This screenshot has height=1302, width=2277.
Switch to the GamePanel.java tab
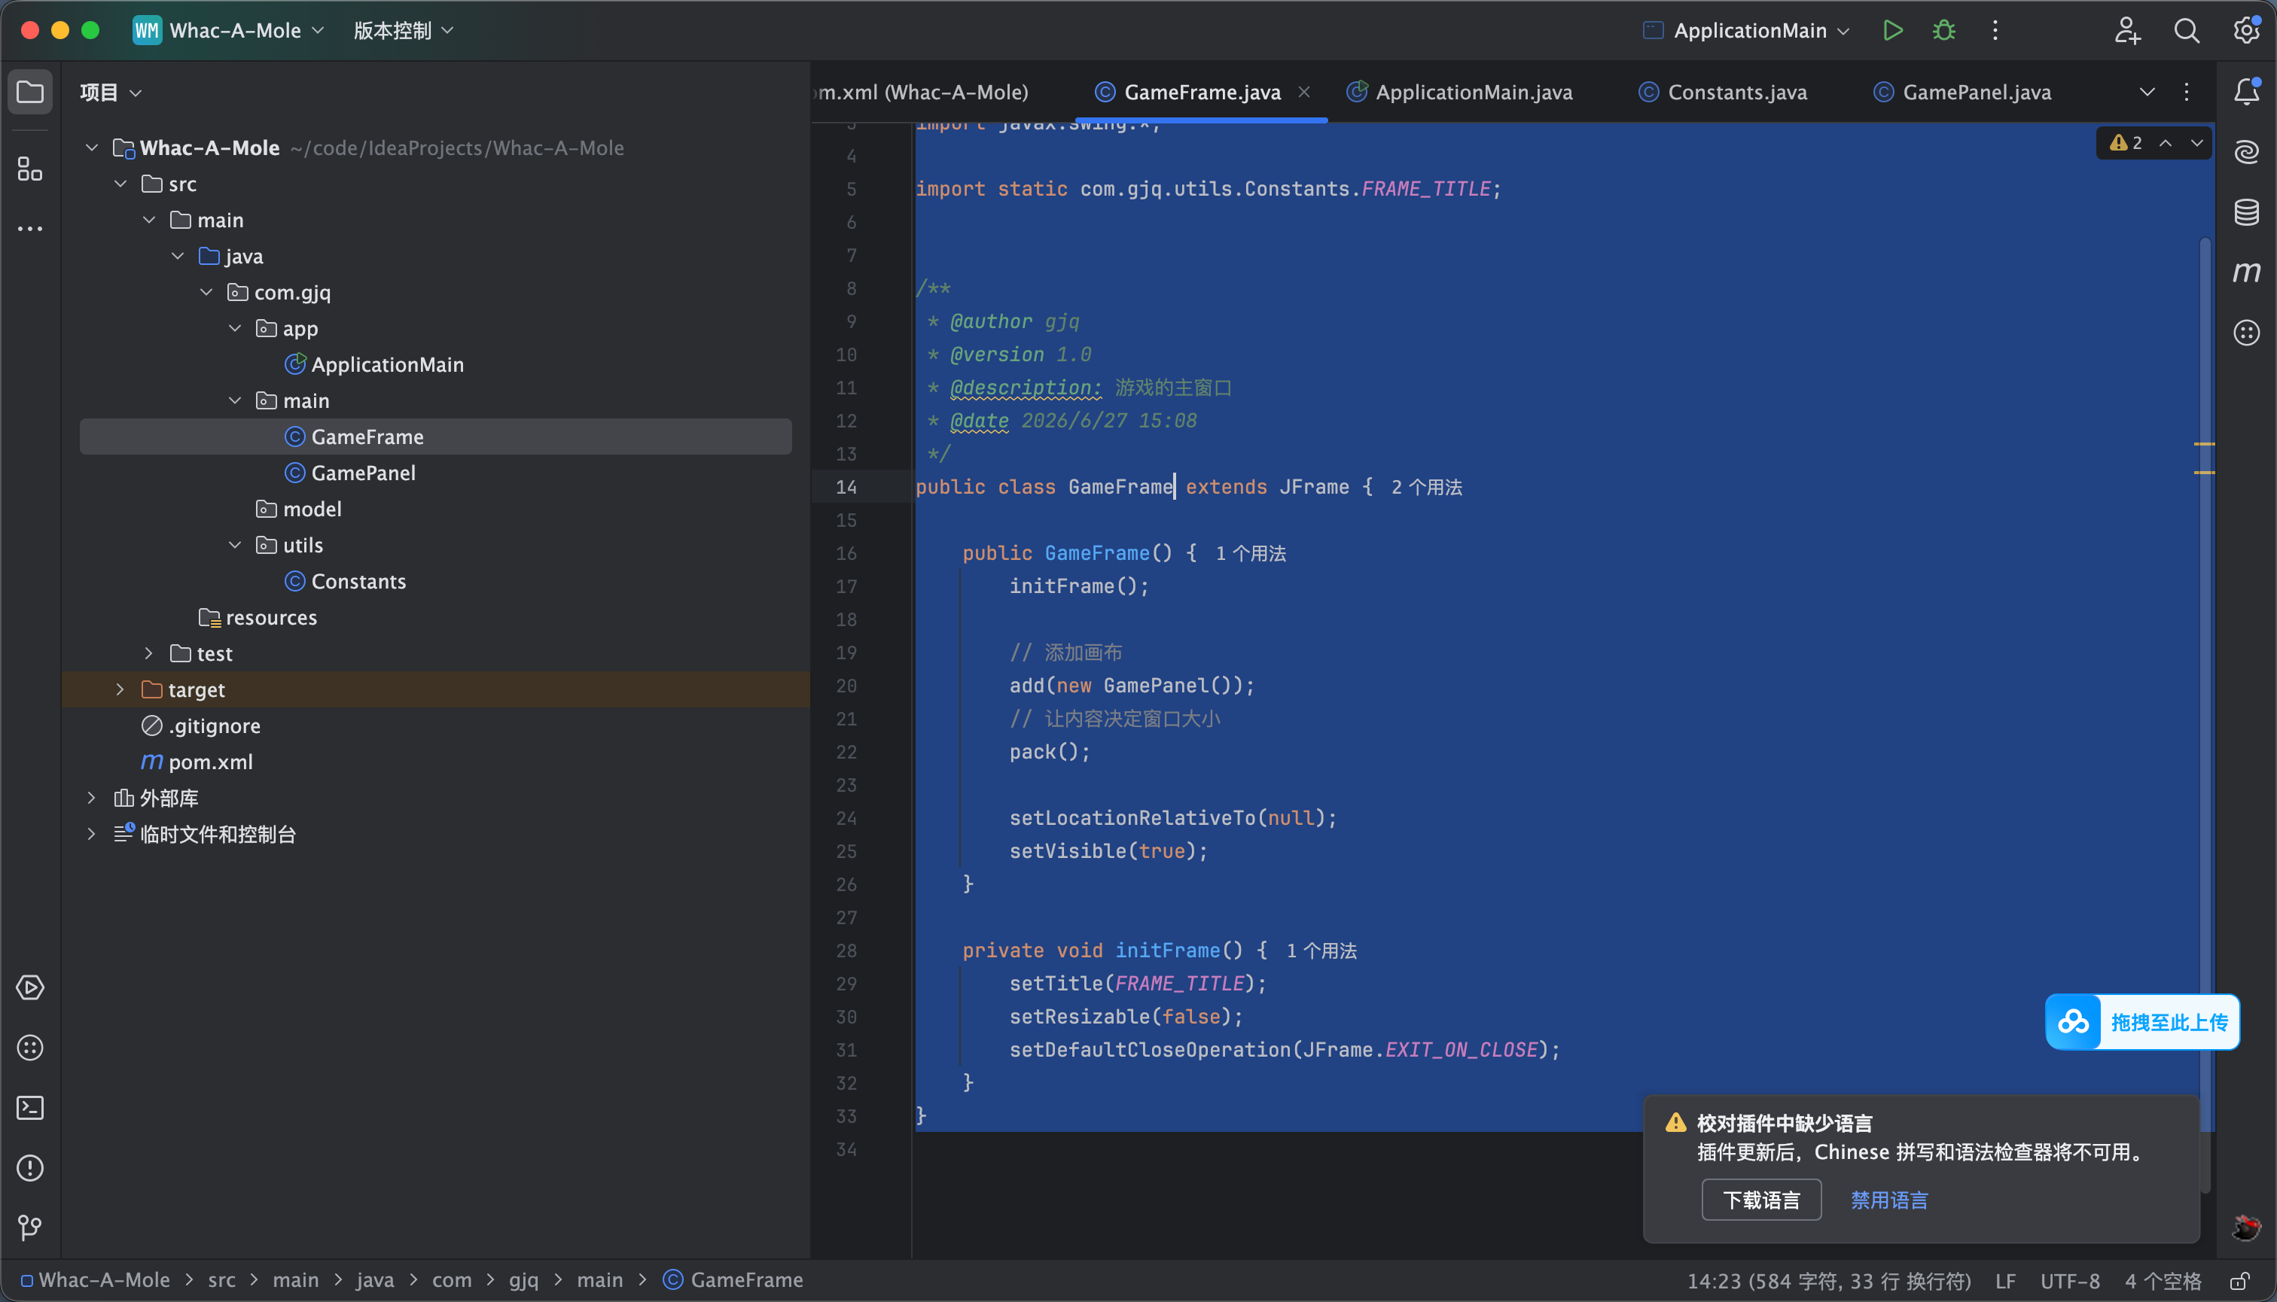1963,92
